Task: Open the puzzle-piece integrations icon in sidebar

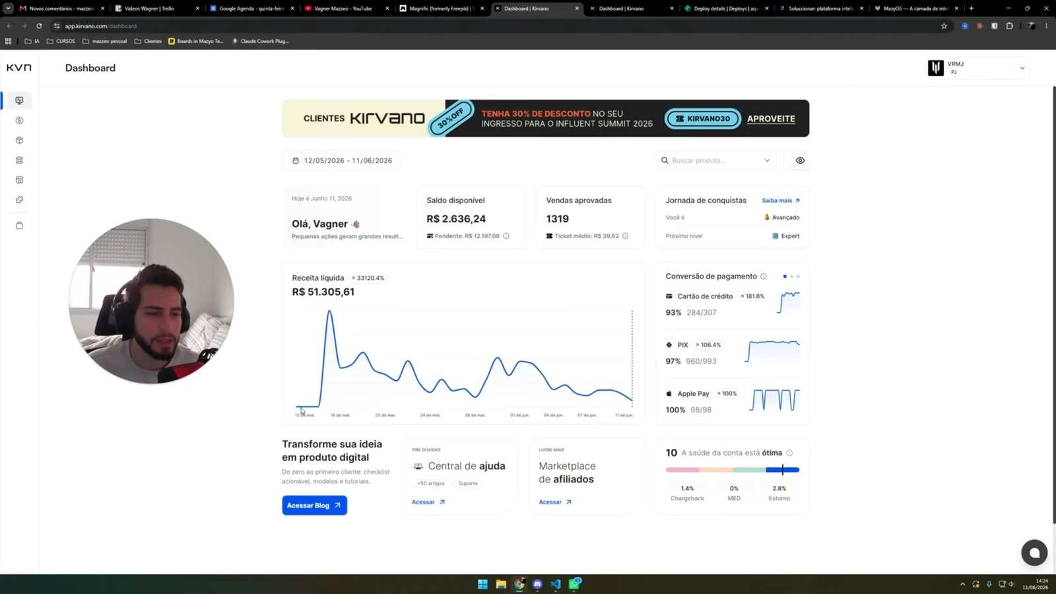Action: pyautogui.click(x=19, y=199)
